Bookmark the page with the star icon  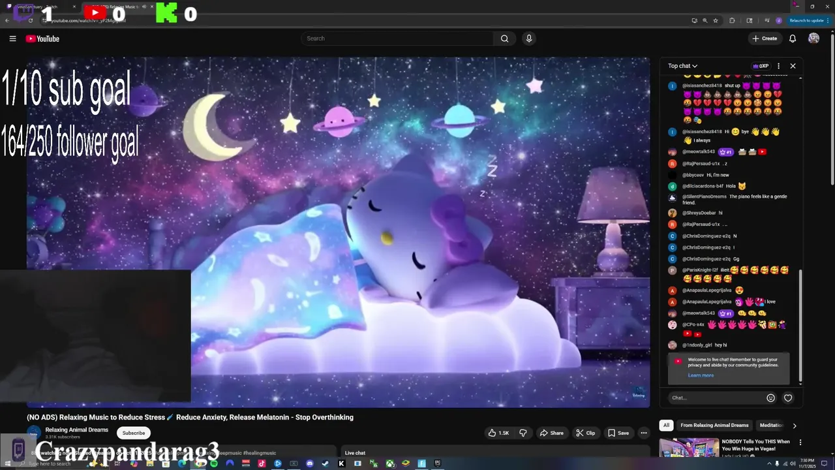click(x=716, y=20)
